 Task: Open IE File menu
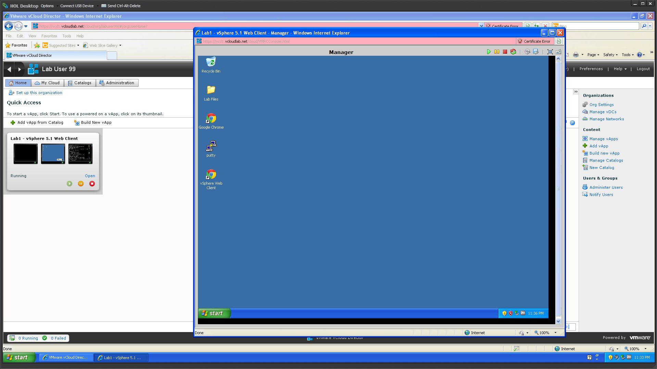pos(9,36)
